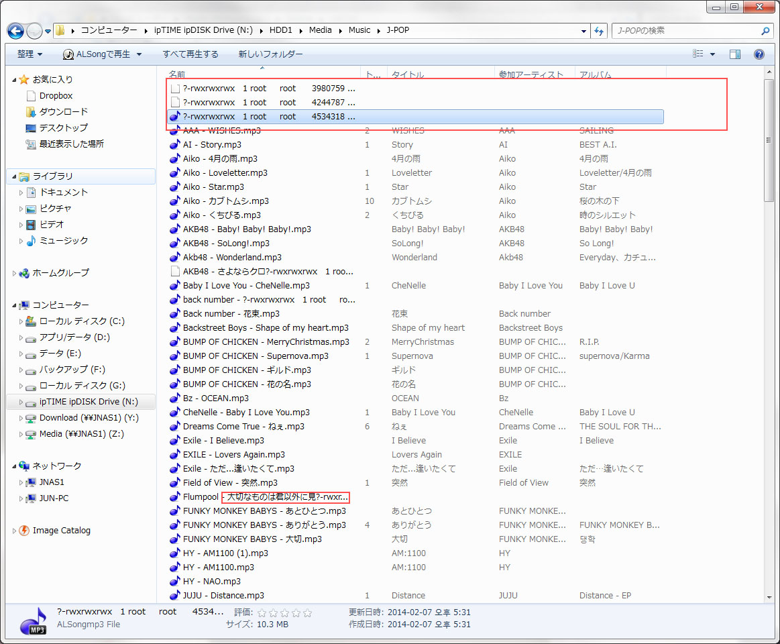Open the 整理 menu

(30, 54)
